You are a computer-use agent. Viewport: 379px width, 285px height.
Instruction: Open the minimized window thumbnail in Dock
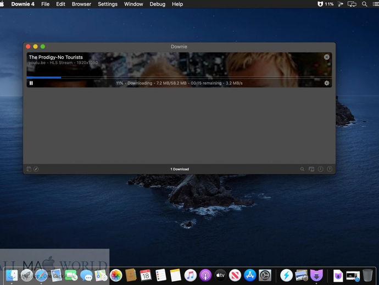point(353,276)
